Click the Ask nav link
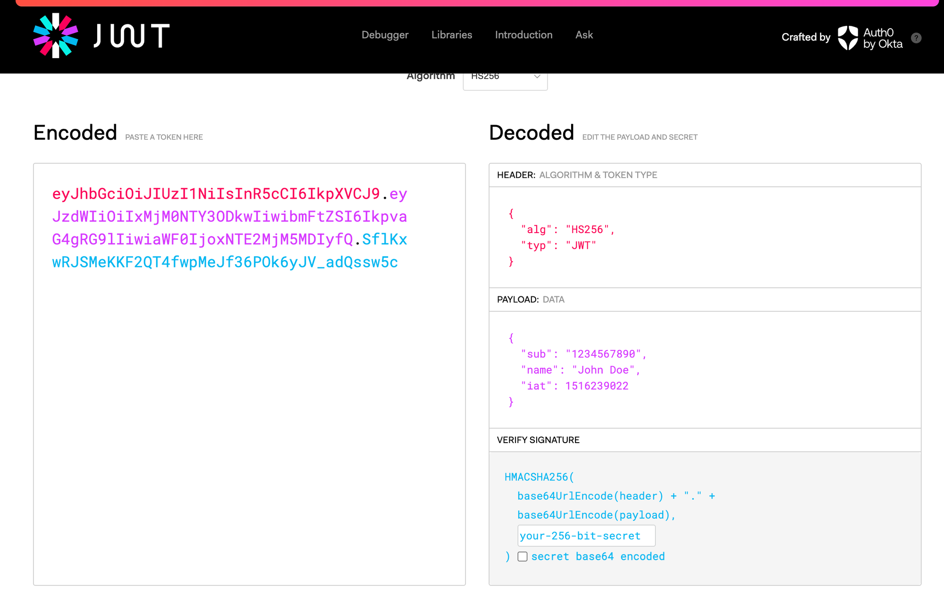944x596 pixels. pos(584,35)
